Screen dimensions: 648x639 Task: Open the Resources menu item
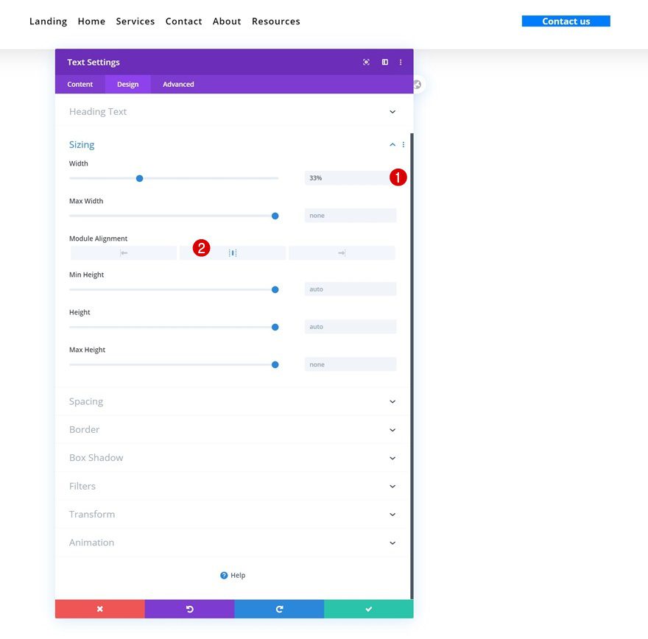(276, 21)
